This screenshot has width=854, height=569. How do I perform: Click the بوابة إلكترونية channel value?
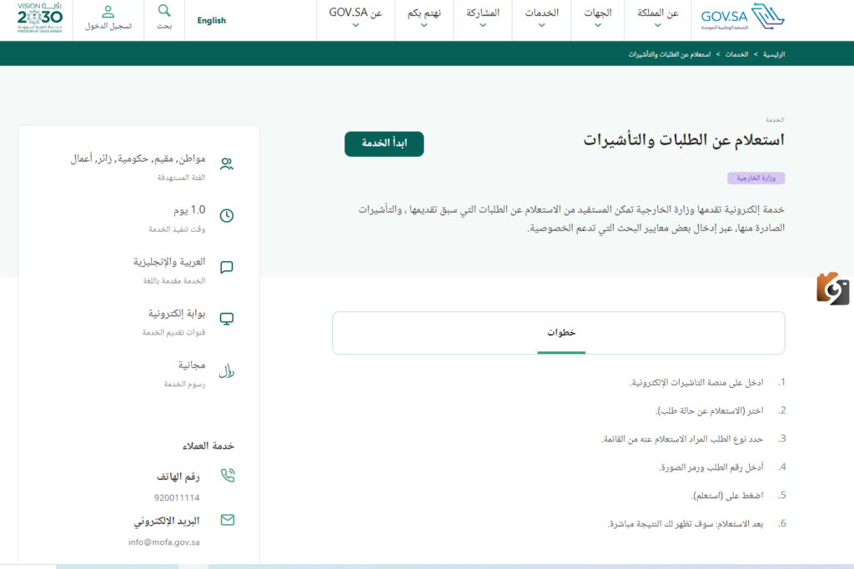coord(177,314)
